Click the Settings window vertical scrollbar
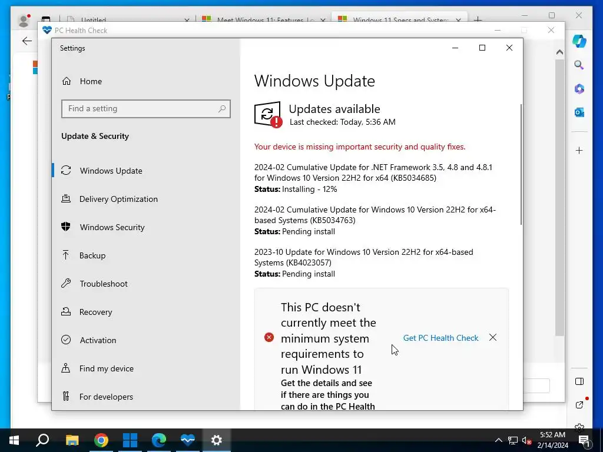Viewport: 603px width, 452px height. pyautogui.click(x=521, y=165)
